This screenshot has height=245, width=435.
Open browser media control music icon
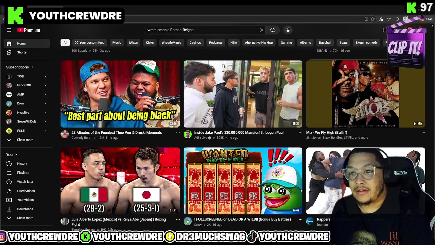(381, 19)
